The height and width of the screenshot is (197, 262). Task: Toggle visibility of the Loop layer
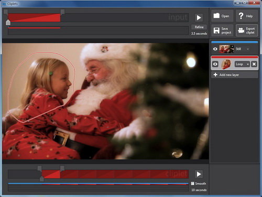215,64
